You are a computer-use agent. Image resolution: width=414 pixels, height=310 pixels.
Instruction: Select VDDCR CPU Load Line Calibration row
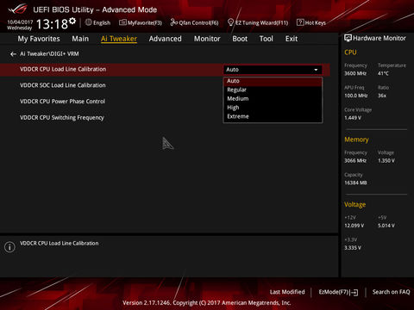165,70
